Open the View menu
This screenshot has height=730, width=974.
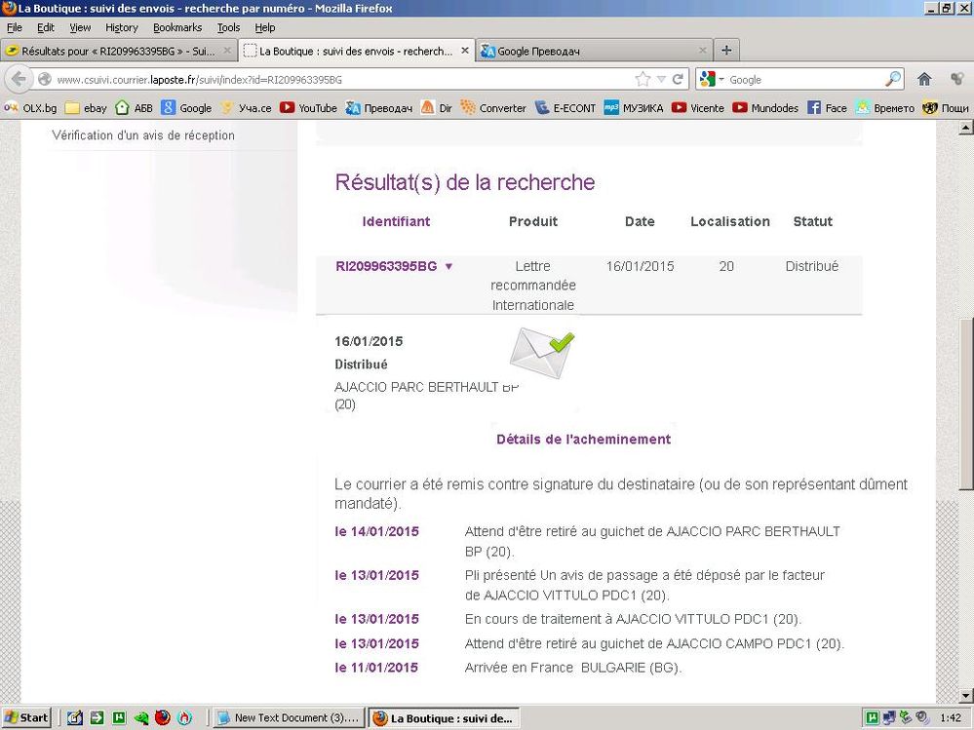tap(80, 27)
